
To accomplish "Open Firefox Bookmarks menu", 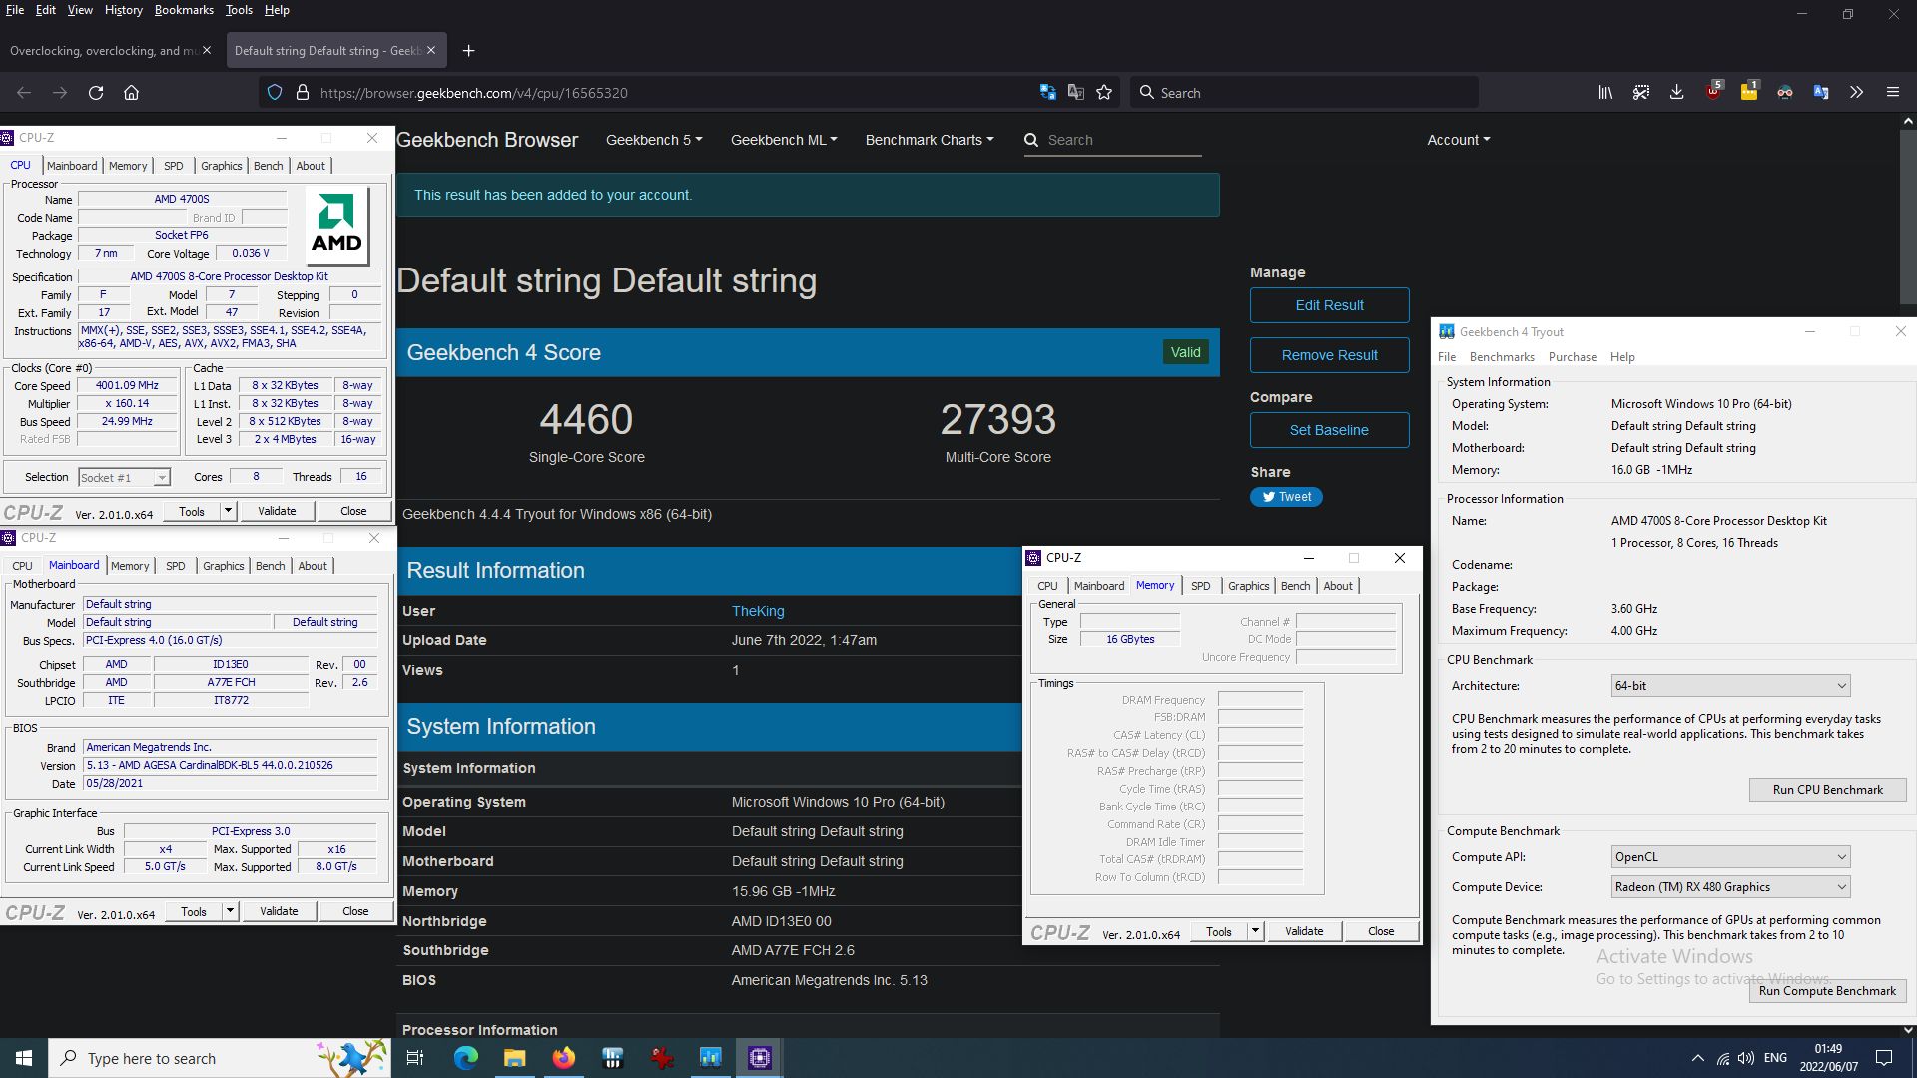I will point(184,10).
